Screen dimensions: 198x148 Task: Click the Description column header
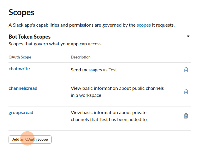point(81,57)
